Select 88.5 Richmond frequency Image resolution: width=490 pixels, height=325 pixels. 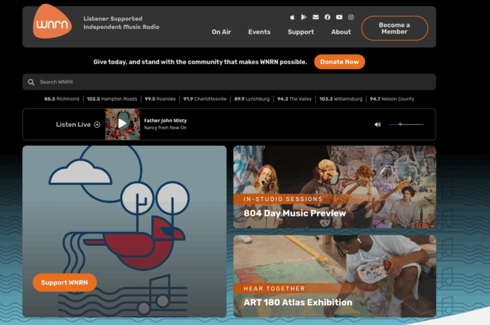click(x=61, y=99)
